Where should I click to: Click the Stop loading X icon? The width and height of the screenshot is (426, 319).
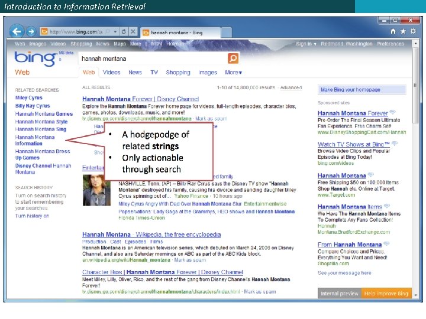click(x=133, y=32)
